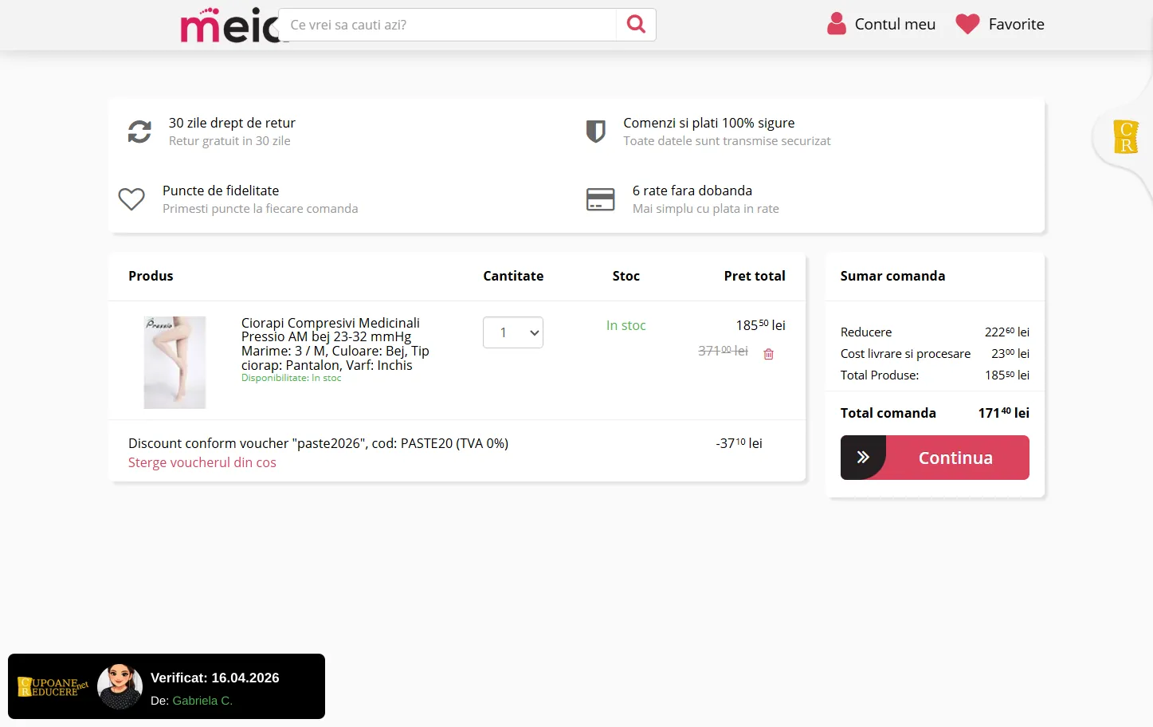Click the magnifying glass search icon

636,25
